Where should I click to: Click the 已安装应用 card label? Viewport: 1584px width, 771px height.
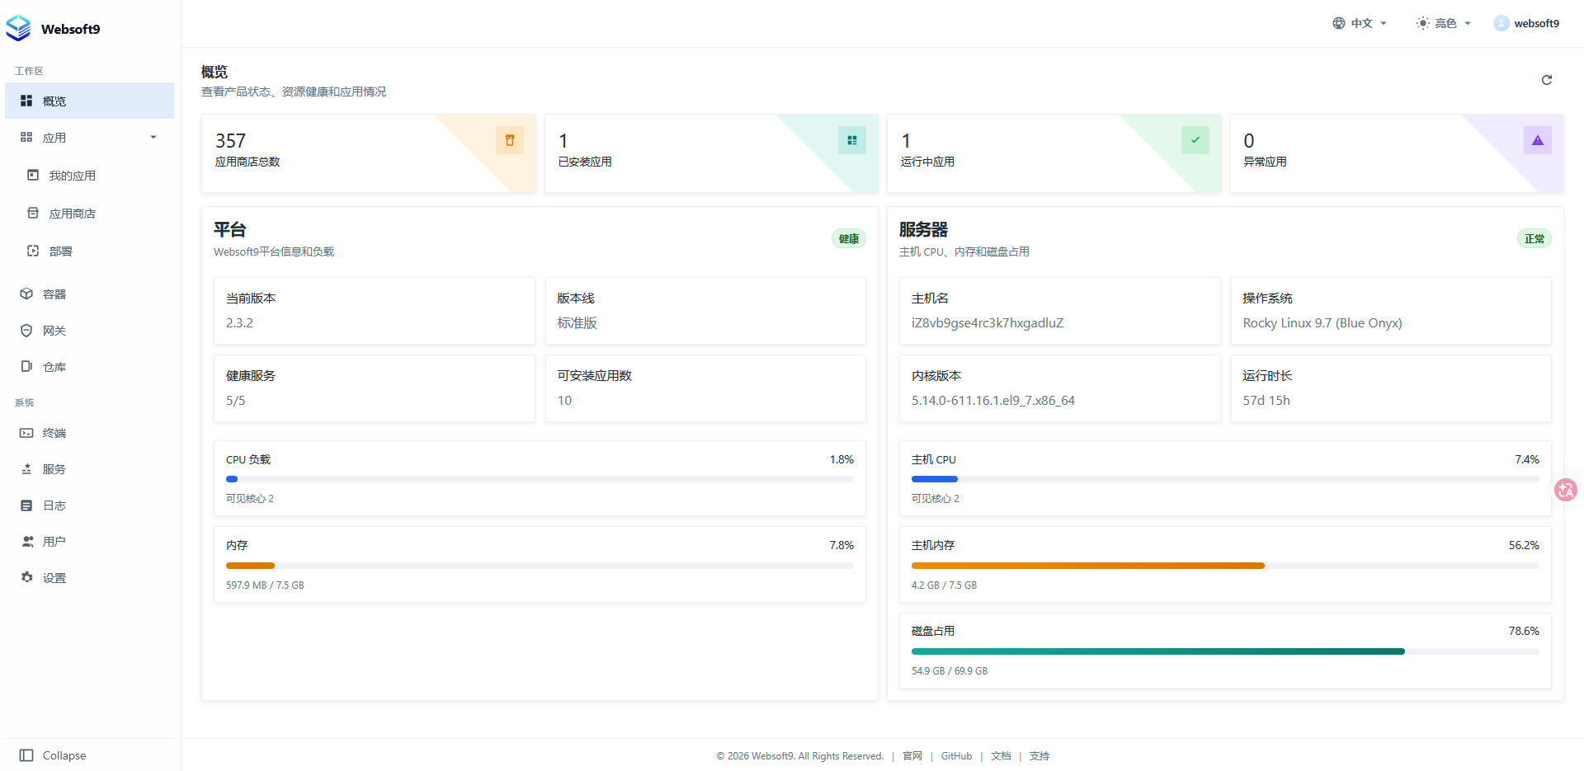[585, 162]
